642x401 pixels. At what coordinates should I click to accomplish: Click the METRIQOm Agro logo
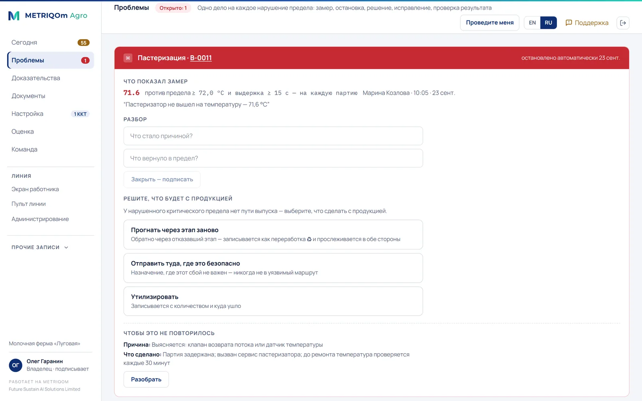click(48, 16)
